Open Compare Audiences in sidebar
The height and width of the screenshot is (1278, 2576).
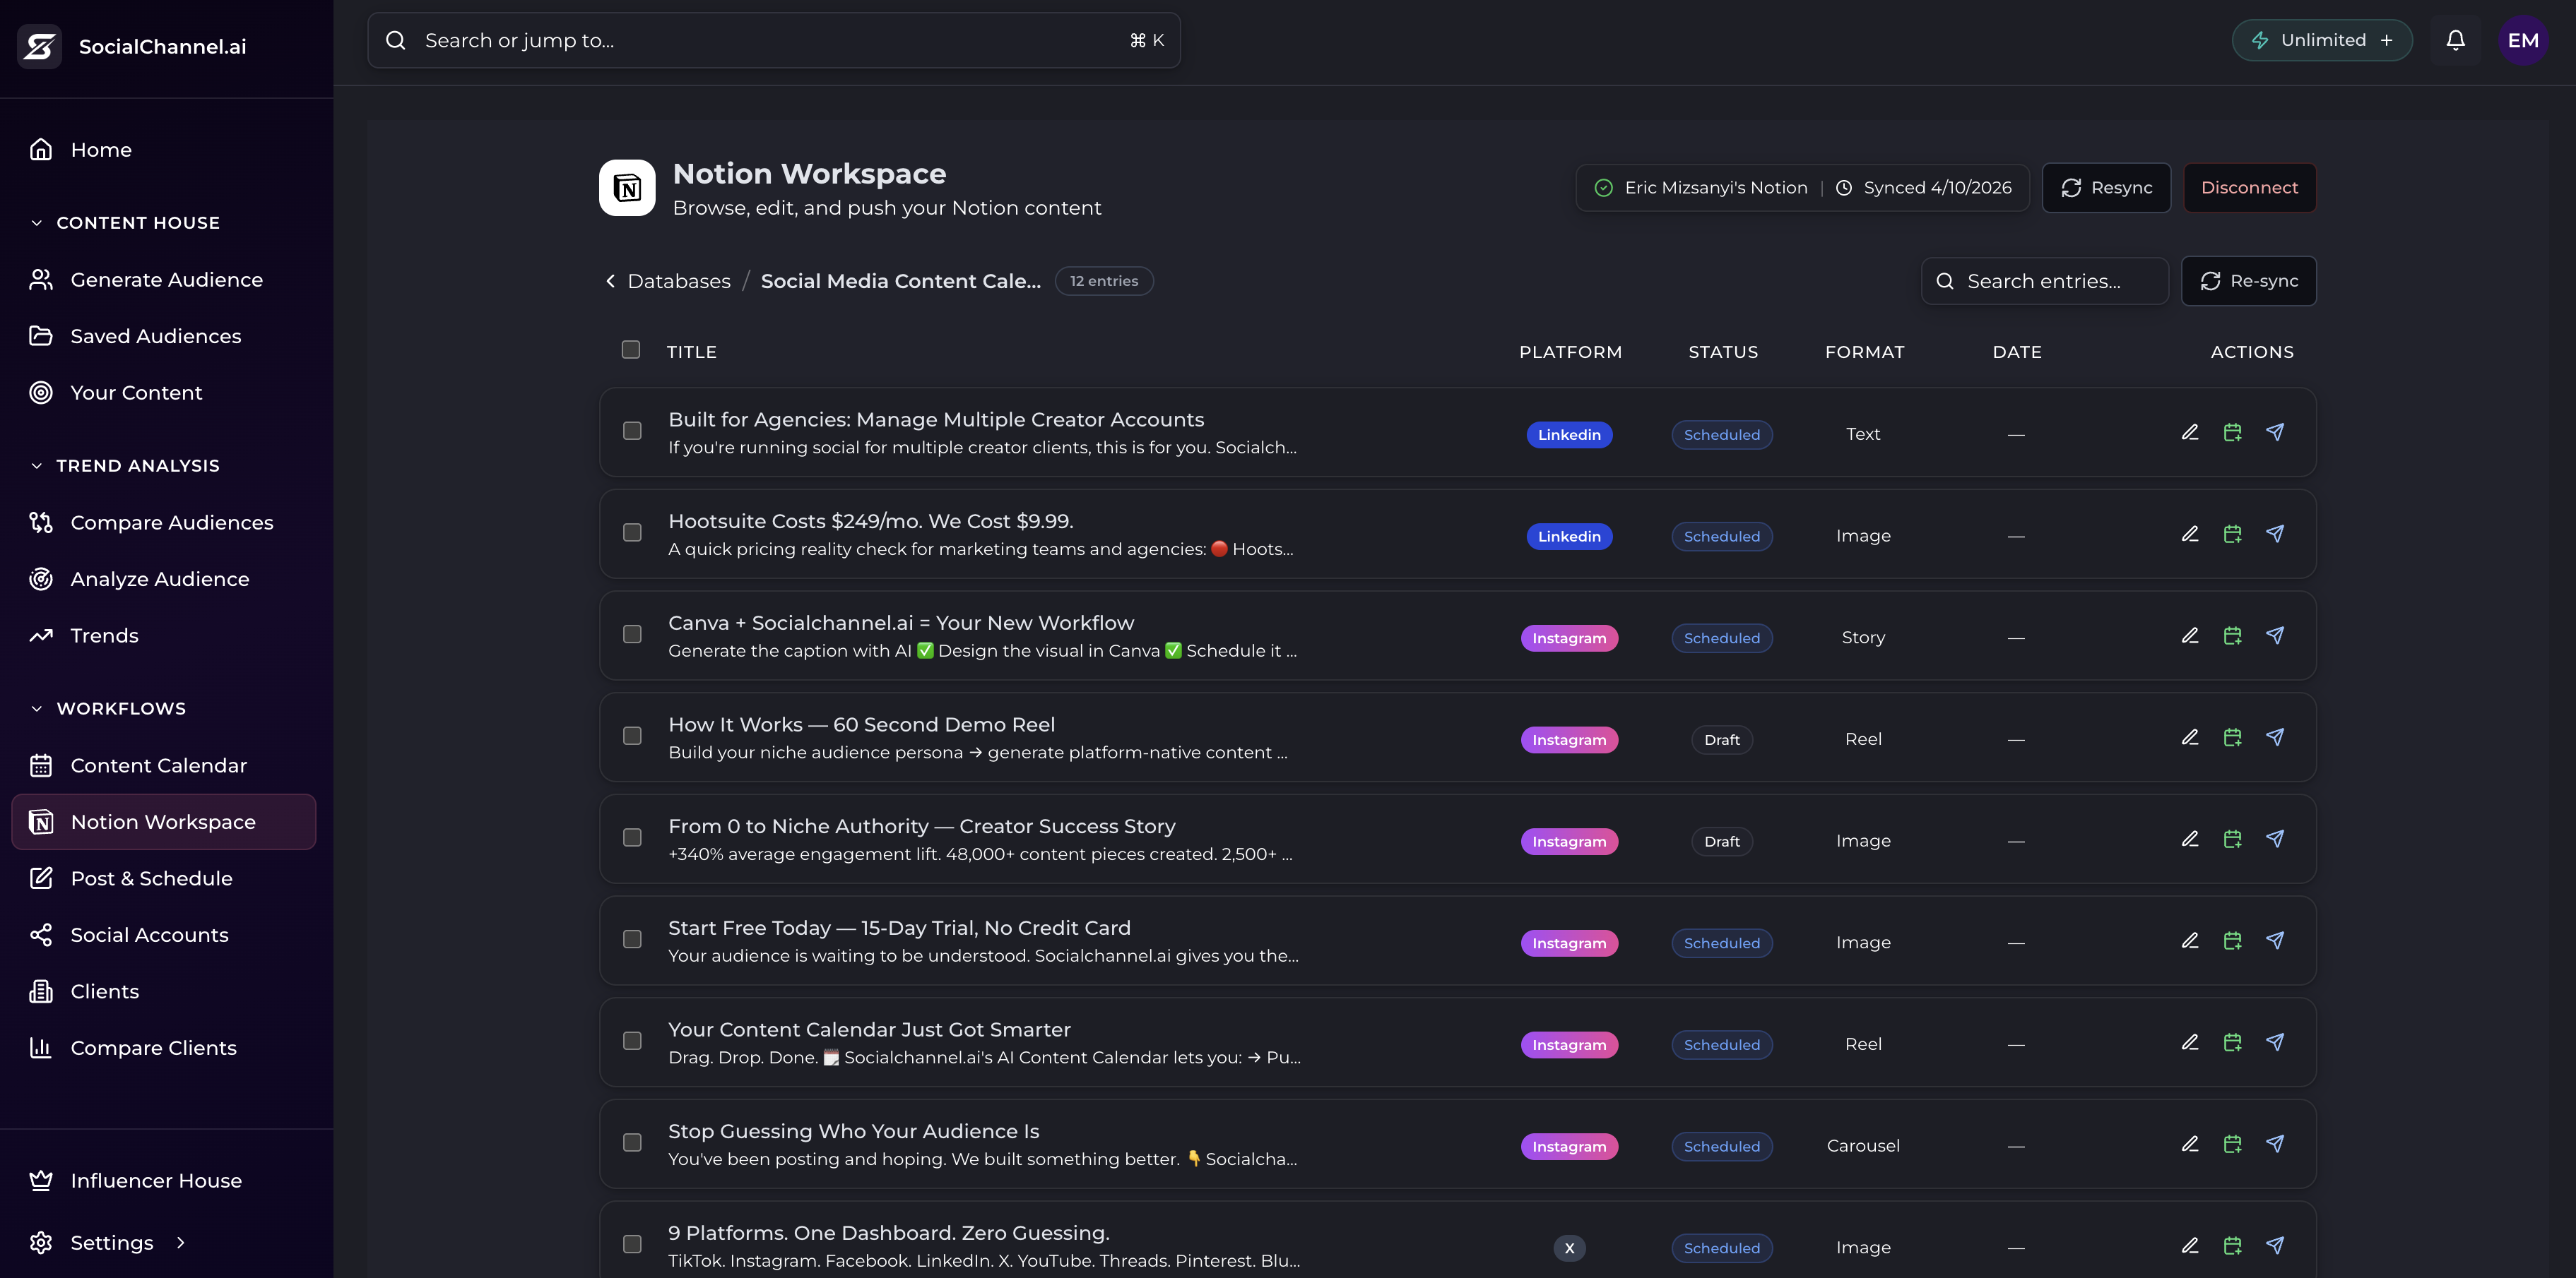click(x=165, y=522)
